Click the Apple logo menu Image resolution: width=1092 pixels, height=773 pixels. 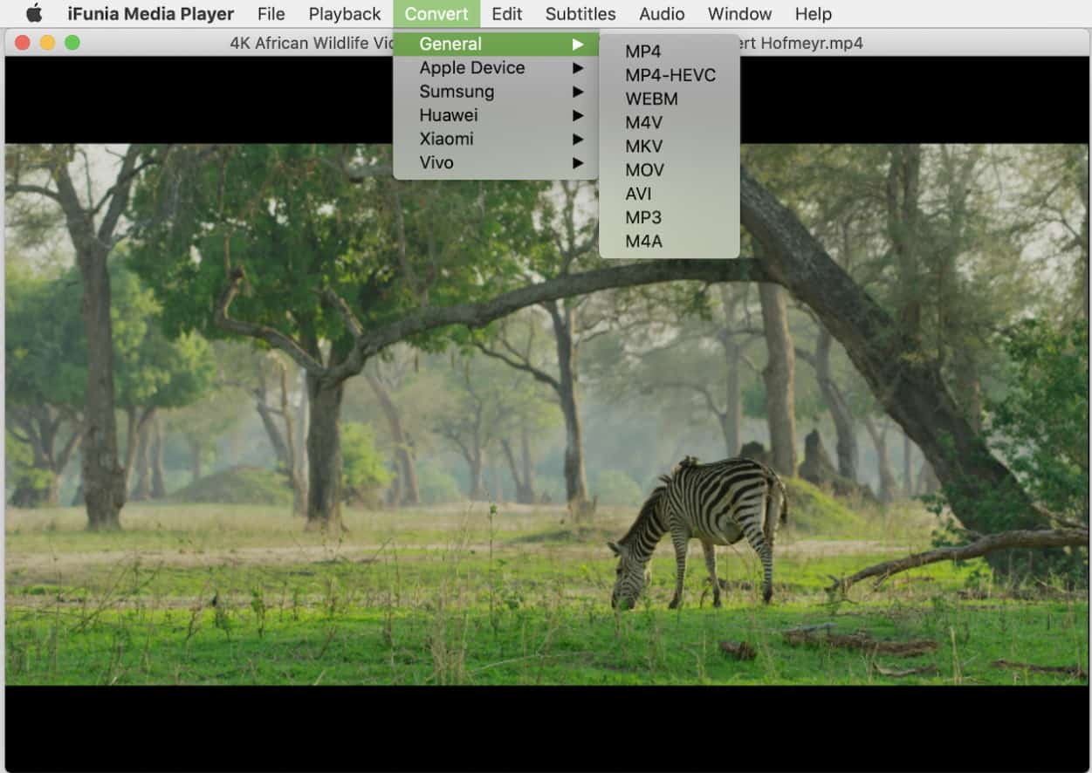pyautogui.click(x=34, y=14)
